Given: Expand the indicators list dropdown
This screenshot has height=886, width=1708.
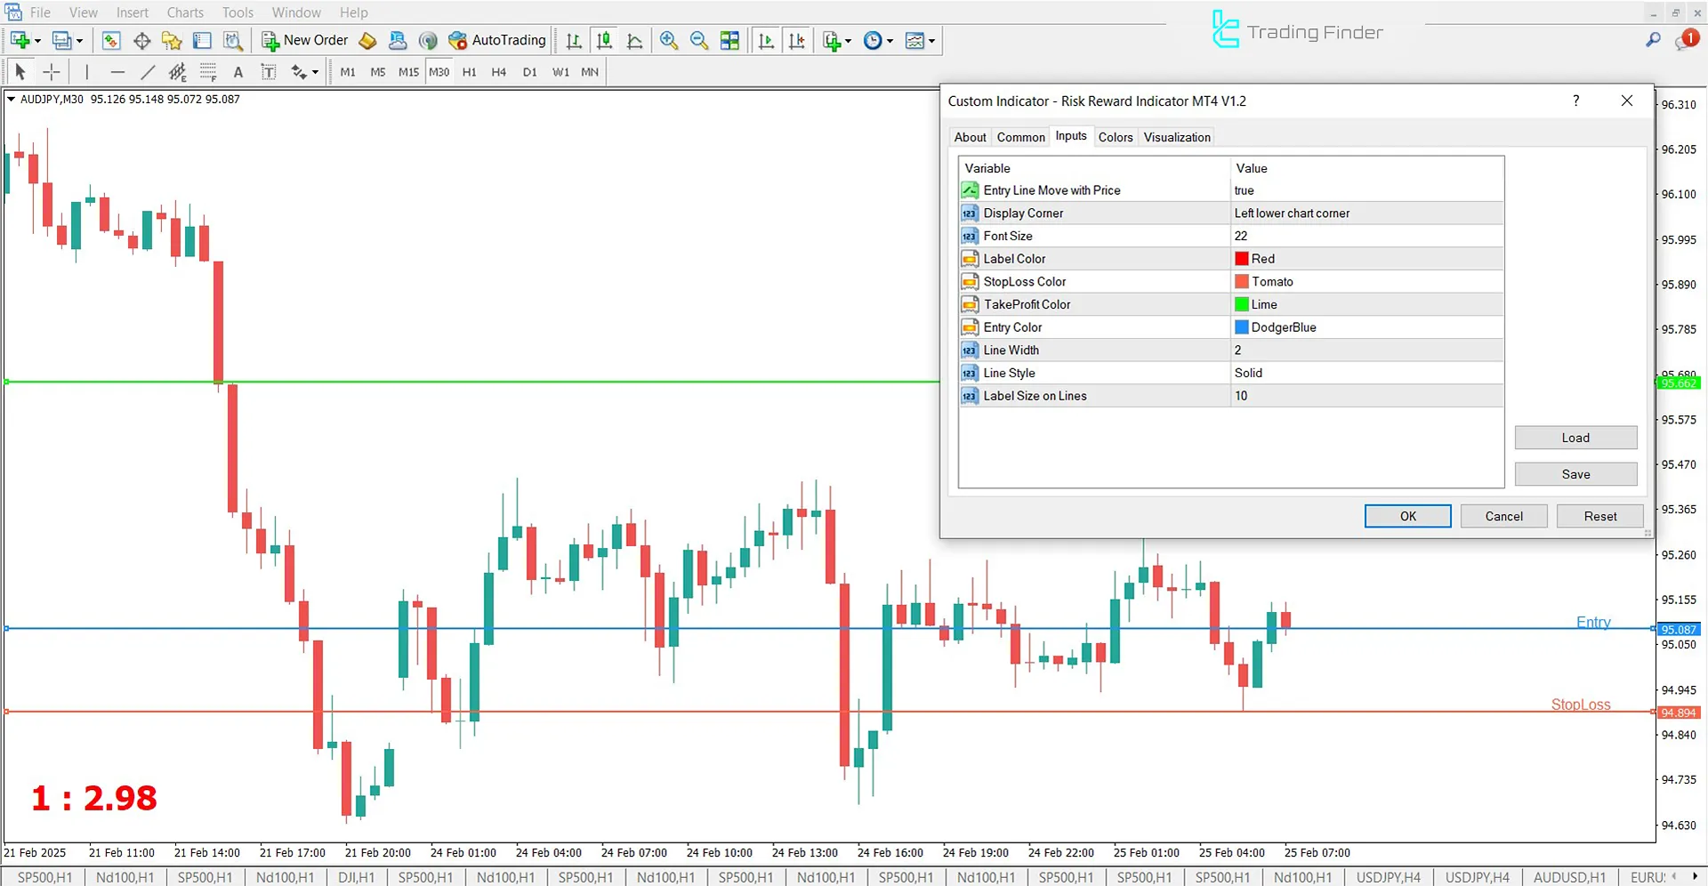Looking at the screenshot, I should point(848,41).
